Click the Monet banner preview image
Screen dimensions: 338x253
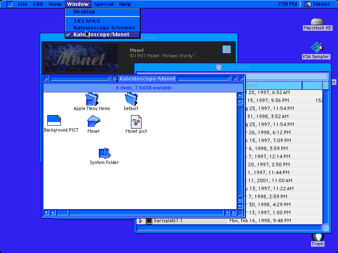[x=82, y=58]
